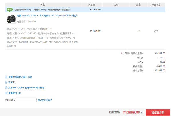171x116 pixels.
Task: Focus the 支付密码 input field
Action: (26, 100)
